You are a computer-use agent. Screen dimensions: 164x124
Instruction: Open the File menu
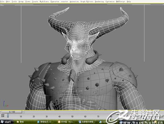(2, 1)
